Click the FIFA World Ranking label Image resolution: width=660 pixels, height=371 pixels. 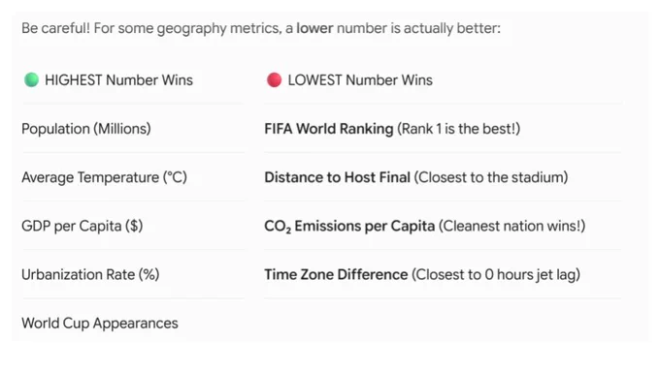point(329,129)
